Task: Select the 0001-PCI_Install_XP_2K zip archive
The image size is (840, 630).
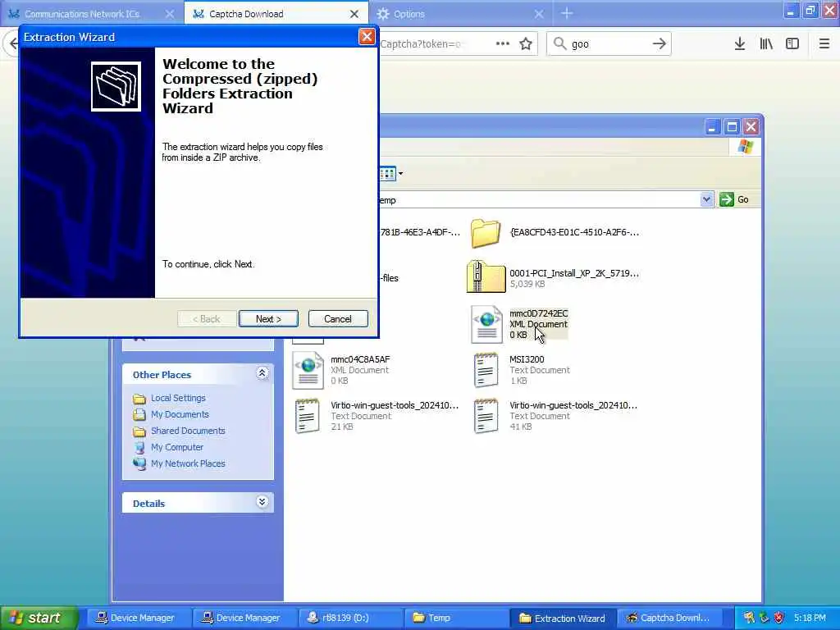Action: point(486,276)
